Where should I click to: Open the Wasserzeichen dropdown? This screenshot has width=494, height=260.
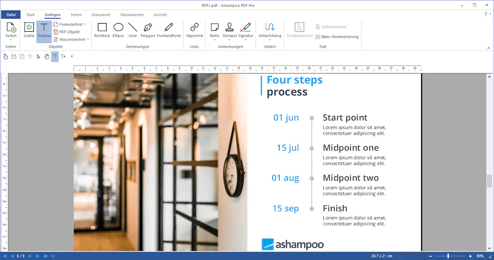tap(88, 39)
